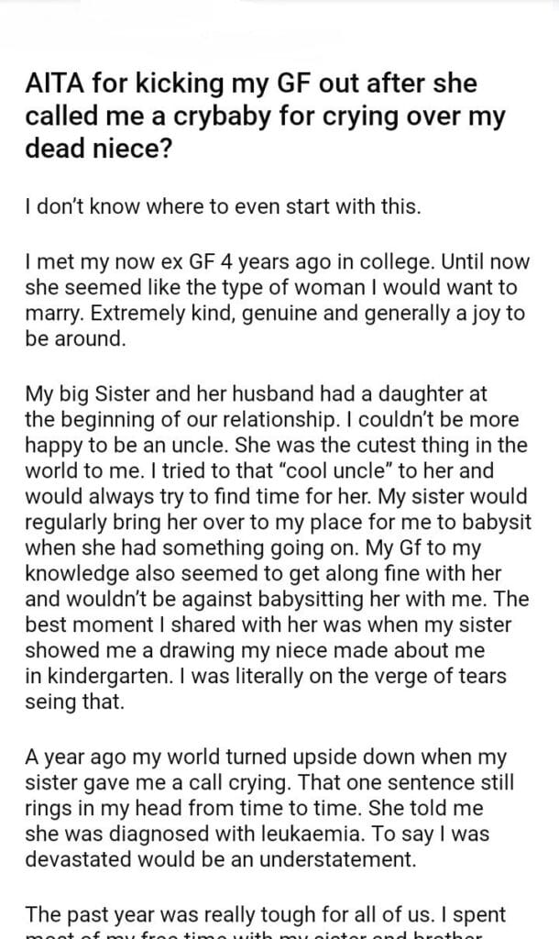This screenshot has height=939, width=559.
Task: Click the word "marry." in the post
Action: pyautogui.click(x=52, y=314)
